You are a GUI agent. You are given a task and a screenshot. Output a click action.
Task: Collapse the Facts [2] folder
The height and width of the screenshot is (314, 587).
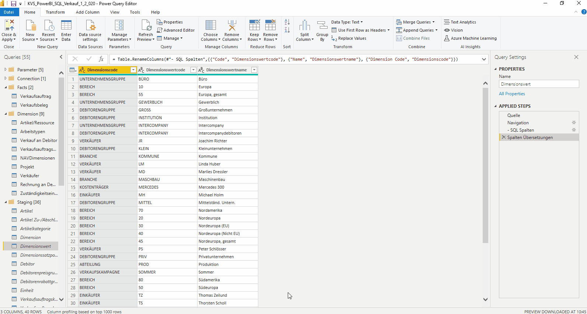coord(6,87)
